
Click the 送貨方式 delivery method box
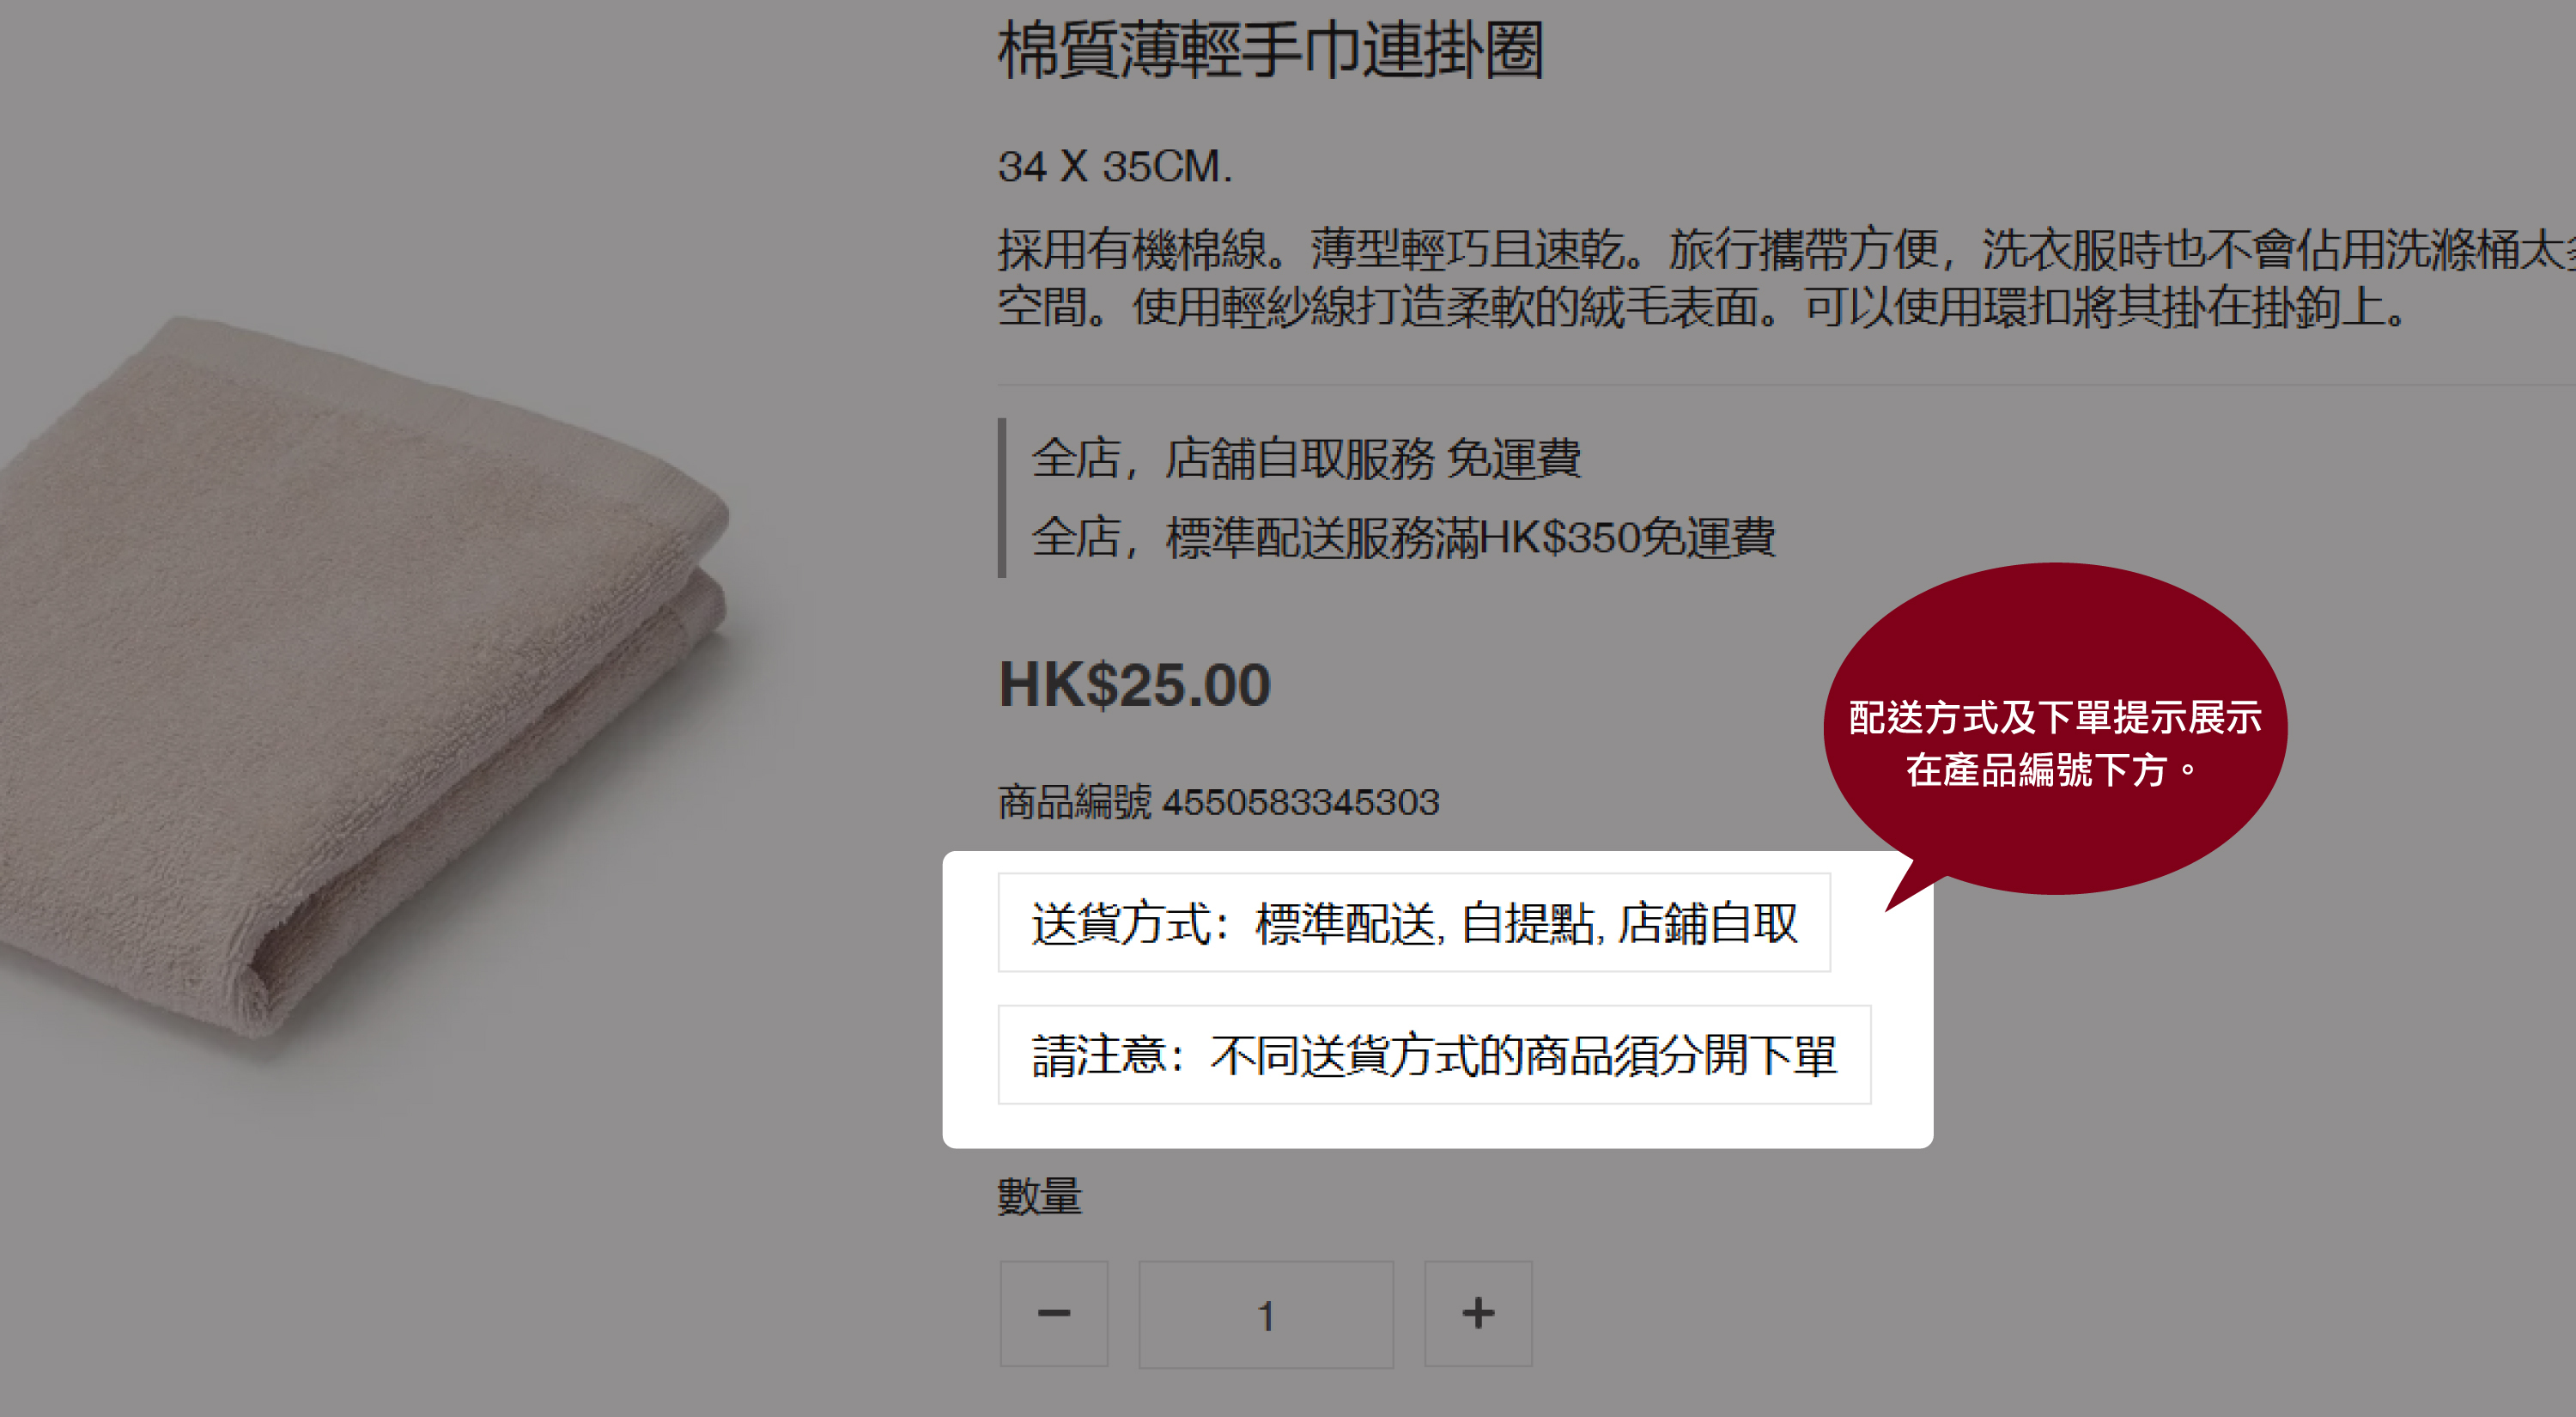pos(1414,922)
